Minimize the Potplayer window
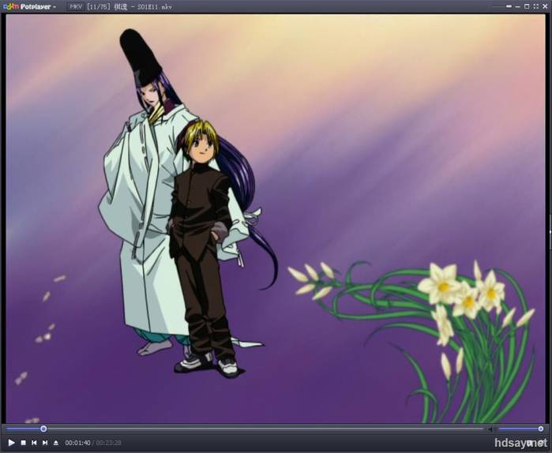The width and height of the screenshot is (552, 453). (x=518, y=6)
